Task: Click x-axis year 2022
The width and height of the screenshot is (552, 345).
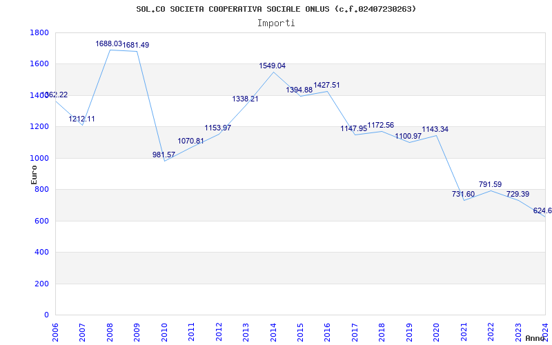Action: click(491, 332)
